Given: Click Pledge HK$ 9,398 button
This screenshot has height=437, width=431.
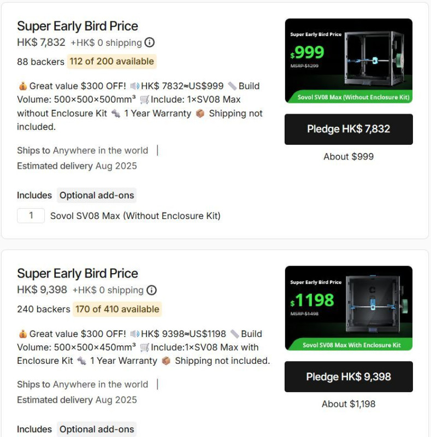Looking at the screenshot, I should tap(349, 376).
